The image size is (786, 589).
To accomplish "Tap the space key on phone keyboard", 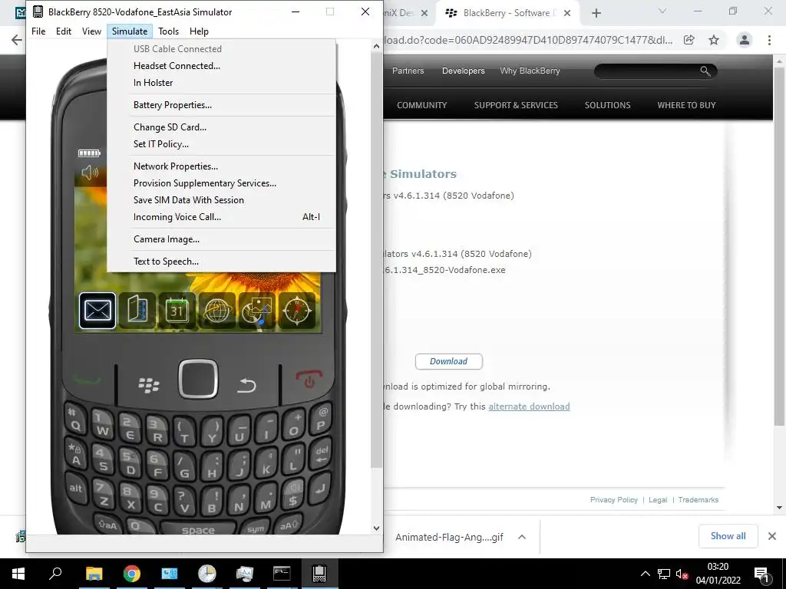I will coord(198,530).
